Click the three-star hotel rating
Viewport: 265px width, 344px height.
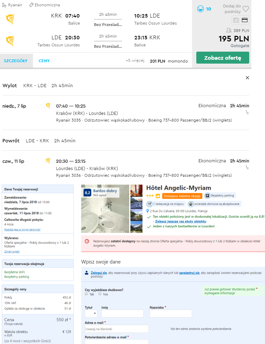coord(150,195)
